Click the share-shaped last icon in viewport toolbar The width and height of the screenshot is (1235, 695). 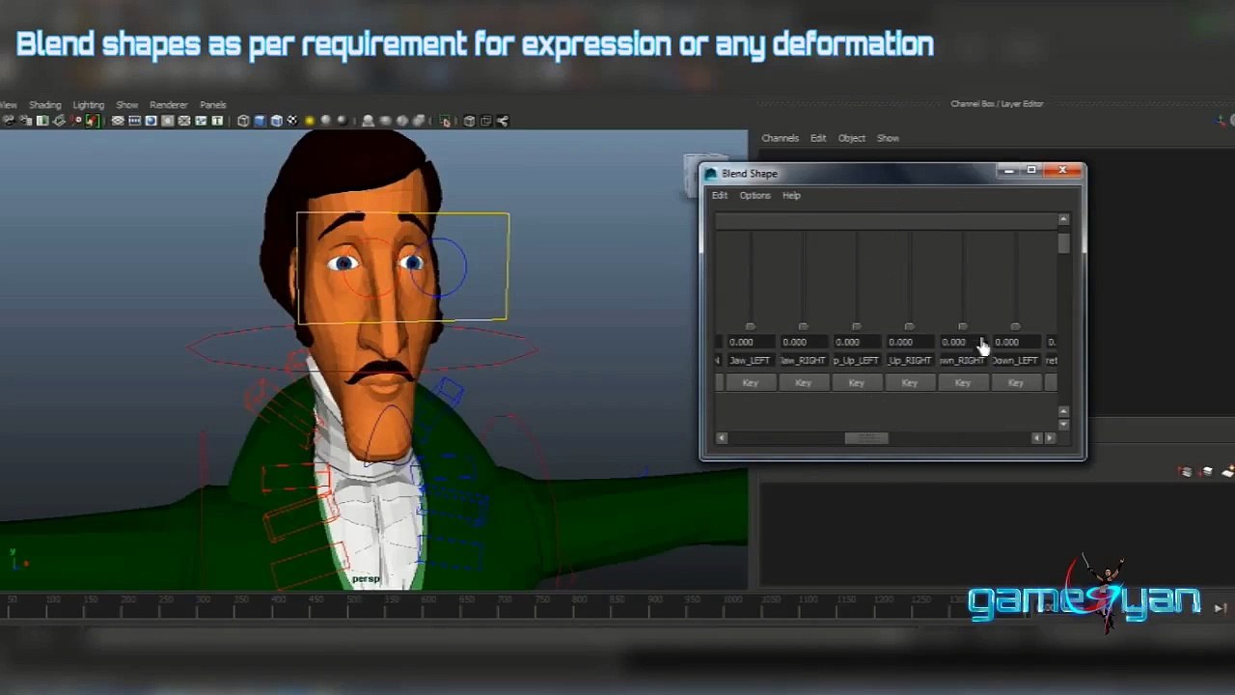504,121
